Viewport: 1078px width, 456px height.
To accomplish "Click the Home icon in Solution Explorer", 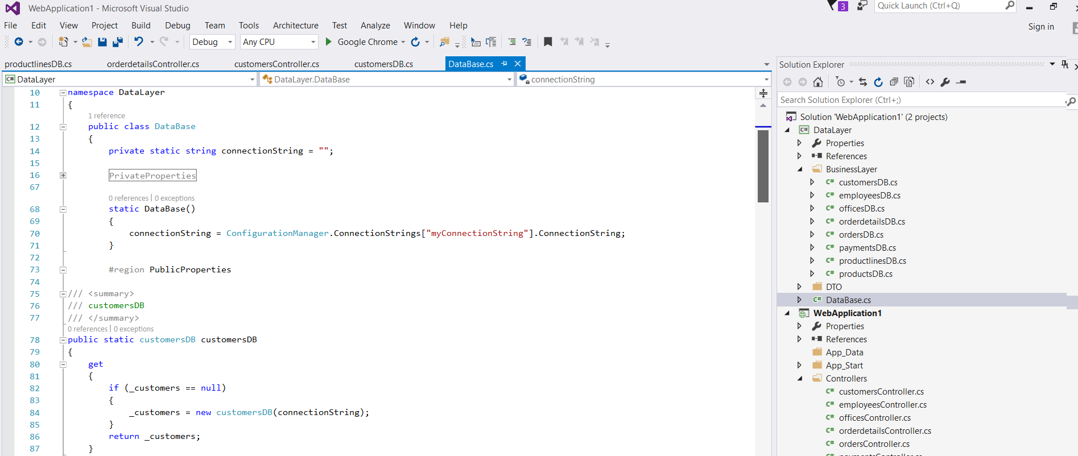I will click(x=818, y=82).
